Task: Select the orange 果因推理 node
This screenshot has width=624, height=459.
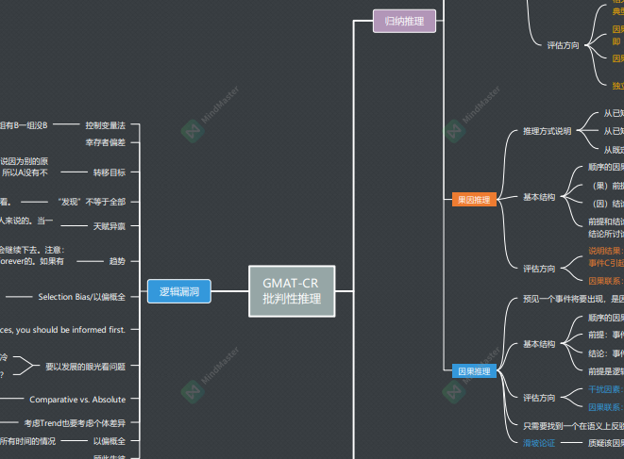Action: click(474, 200)
